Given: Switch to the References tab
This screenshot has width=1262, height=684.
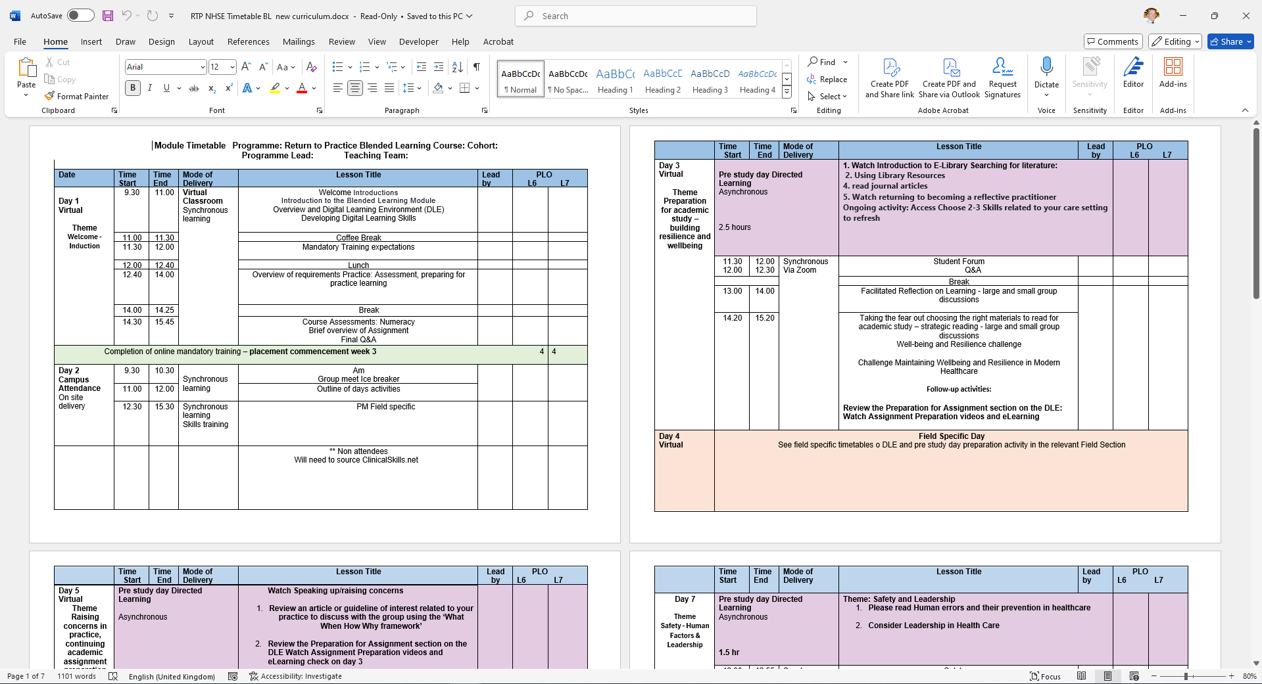Looking at the screenshot, I should pyautogui.click(x=249, y=41).
